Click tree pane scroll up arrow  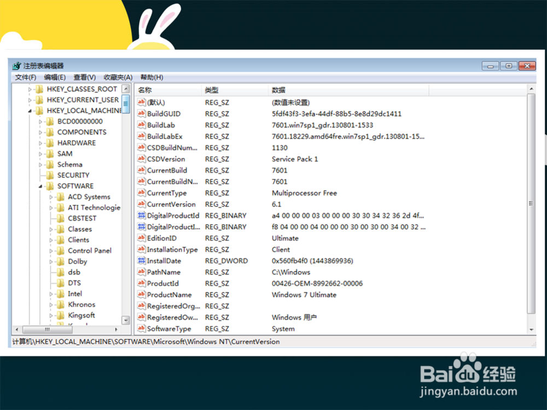coord(126,89)
